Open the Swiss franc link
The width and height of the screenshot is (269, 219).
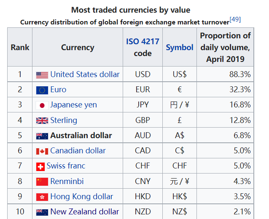[66, 166]
